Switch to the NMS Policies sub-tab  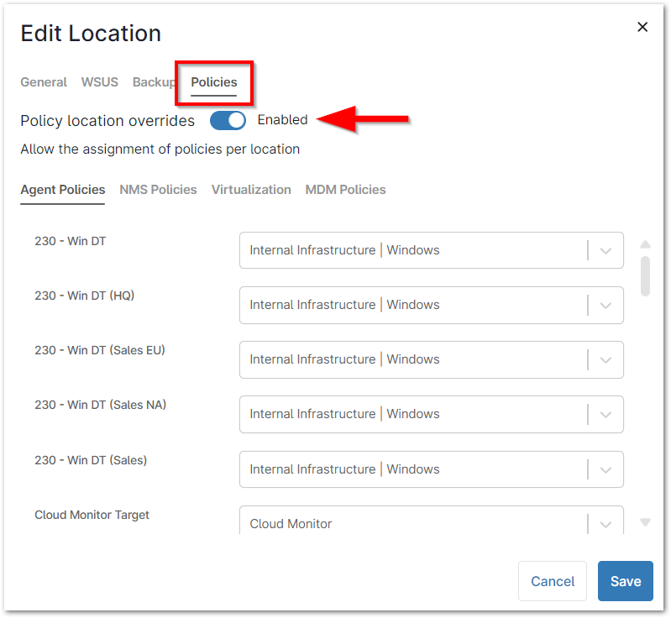[158, 190]
